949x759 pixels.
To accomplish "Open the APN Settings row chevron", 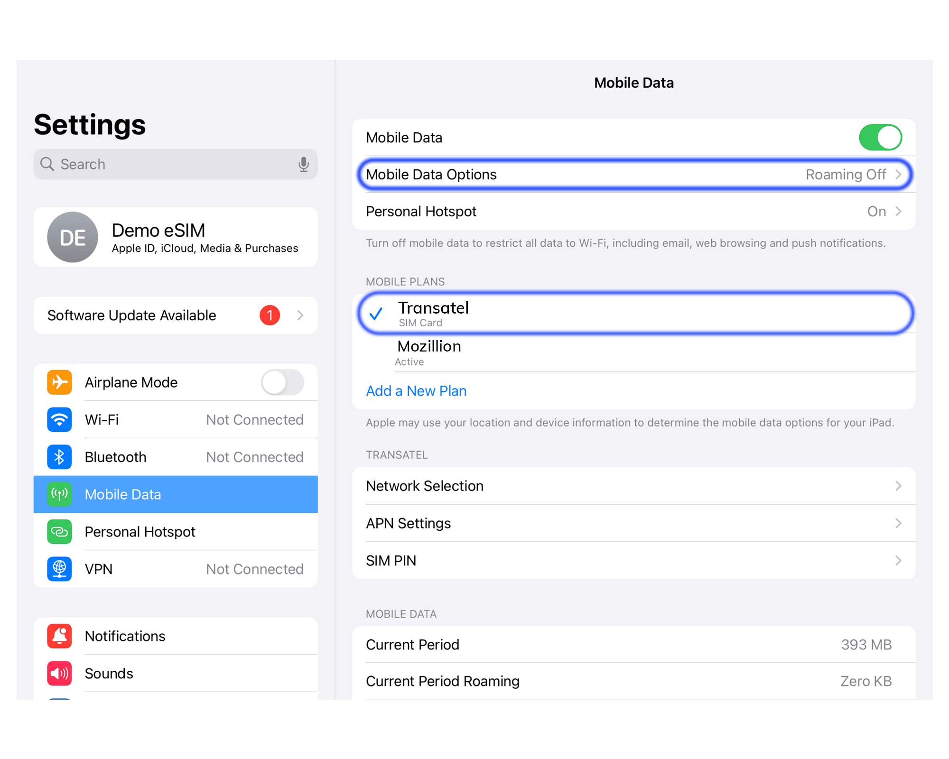I will click(x=898, y=523).
